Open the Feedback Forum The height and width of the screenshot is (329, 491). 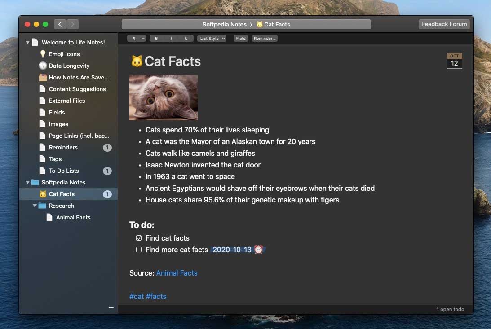point(444,24)
